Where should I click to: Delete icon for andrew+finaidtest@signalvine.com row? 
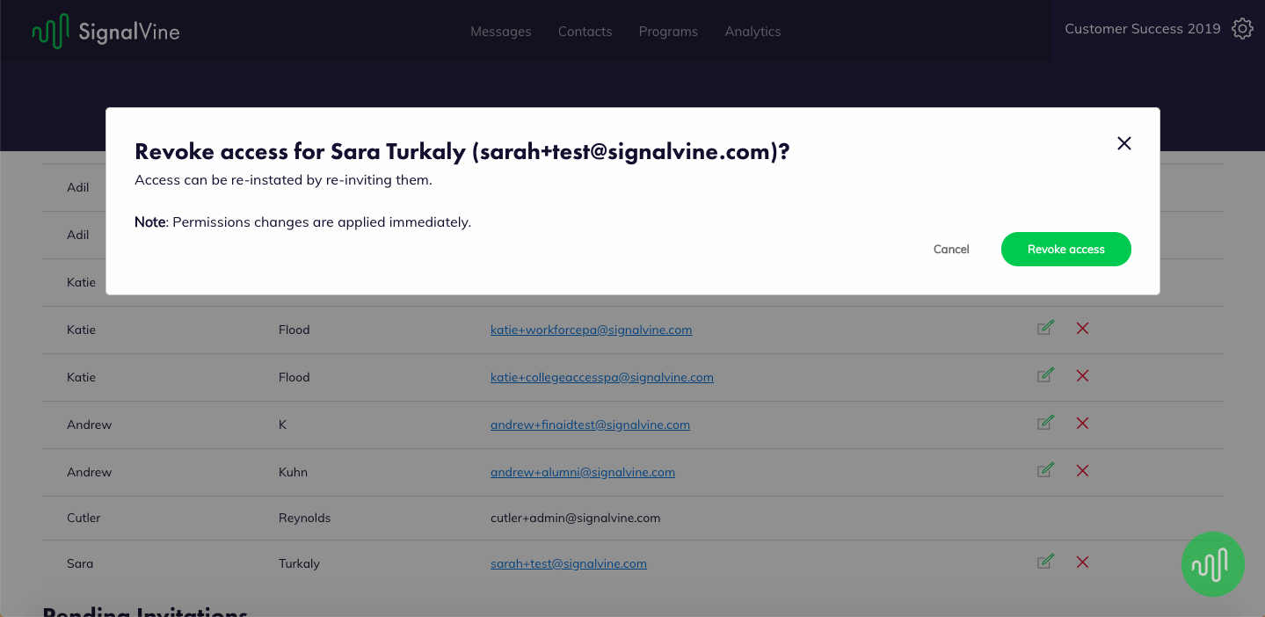click(x=1082, y=423)
